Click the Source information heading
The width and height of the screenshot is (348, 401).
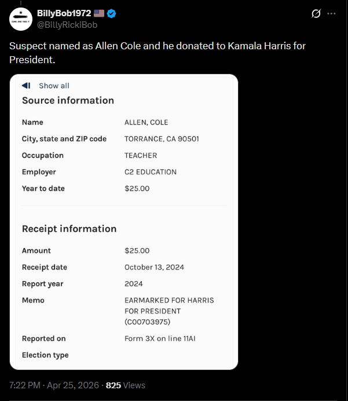point(68,100)
